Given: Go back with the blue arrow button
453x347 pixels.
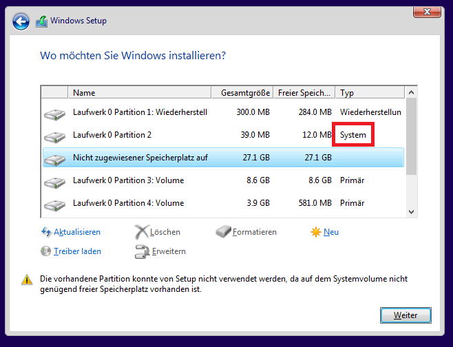Looking at the screenshot, I should (21, 21).
